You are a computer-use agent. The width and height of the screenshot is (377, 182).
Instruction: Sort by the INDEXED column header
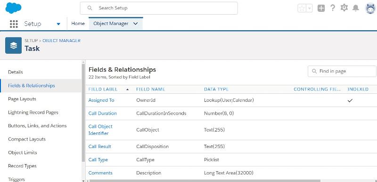pyautogui.click(x=358, y=89)
